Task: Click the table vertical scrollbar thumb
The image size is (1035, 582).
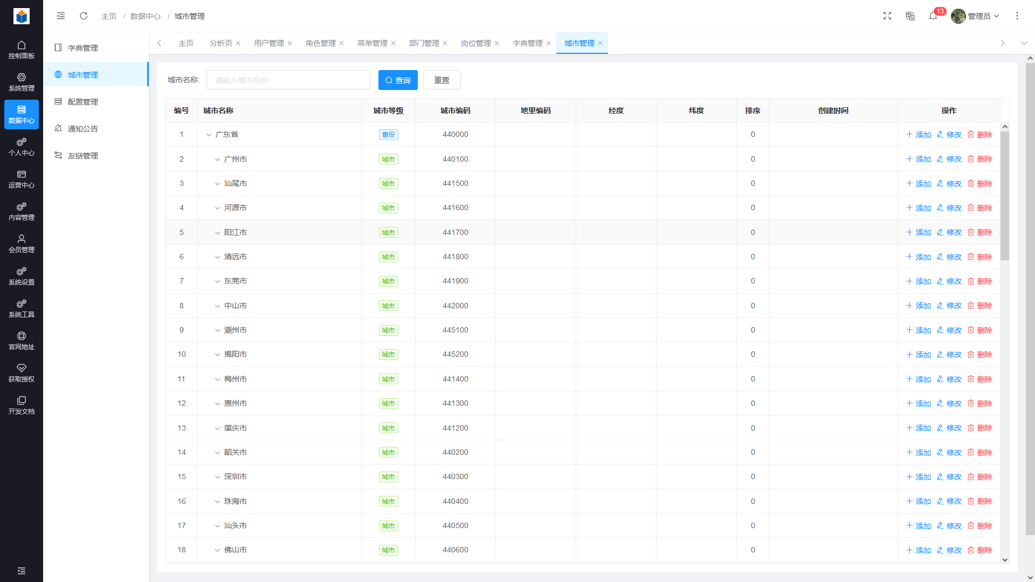Action: point(1005,196)
